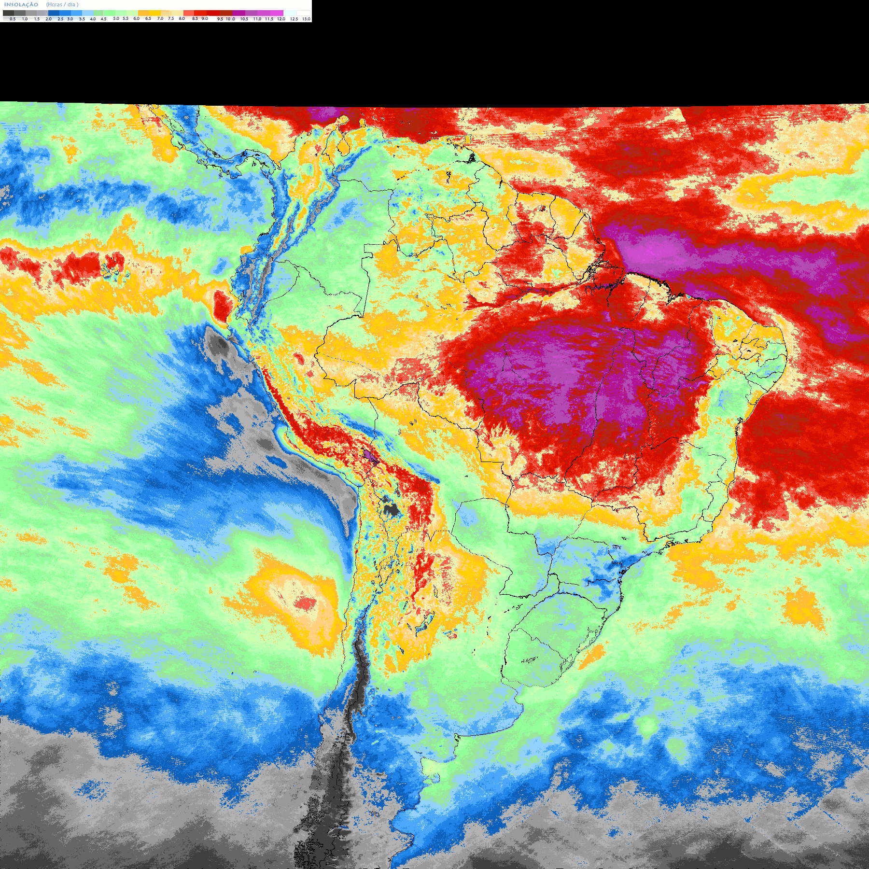Click the '8.0' legend value
869x869 pixels.
click(182, 18)
